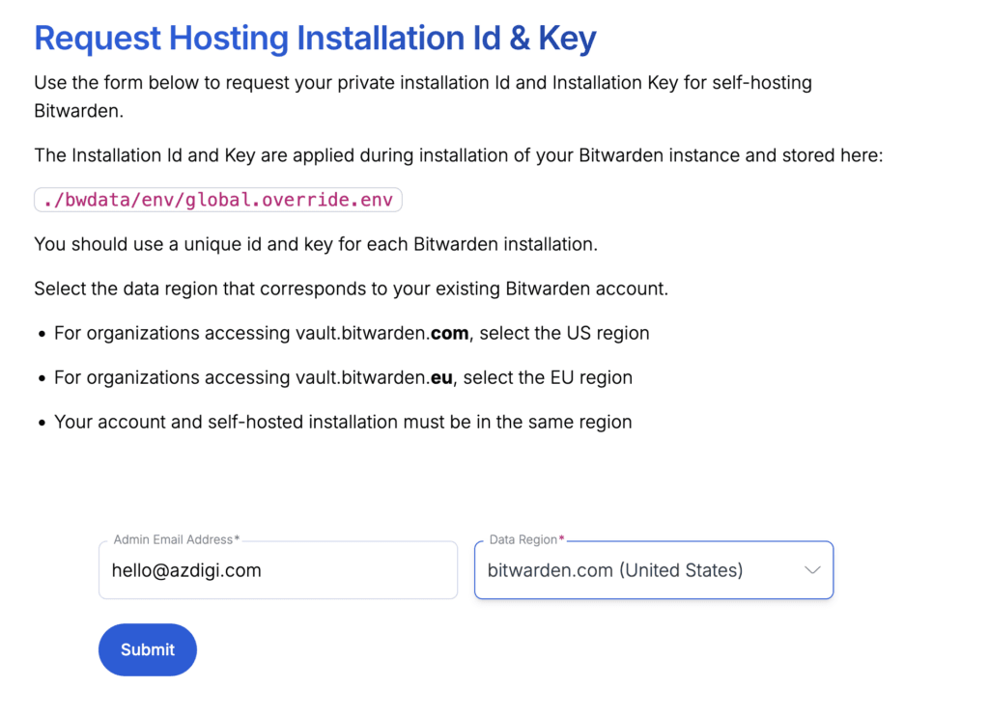The height and width of the screenshot is (715, 989).
Task: Click the red asterisk beside Data Region
Action: tap(562, 539)
